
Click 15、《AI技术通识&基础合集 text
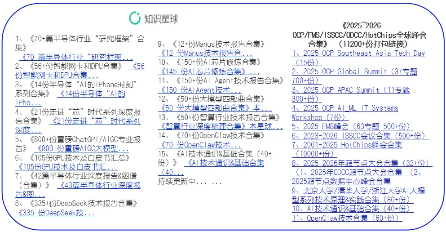click(x=215, y=158)
